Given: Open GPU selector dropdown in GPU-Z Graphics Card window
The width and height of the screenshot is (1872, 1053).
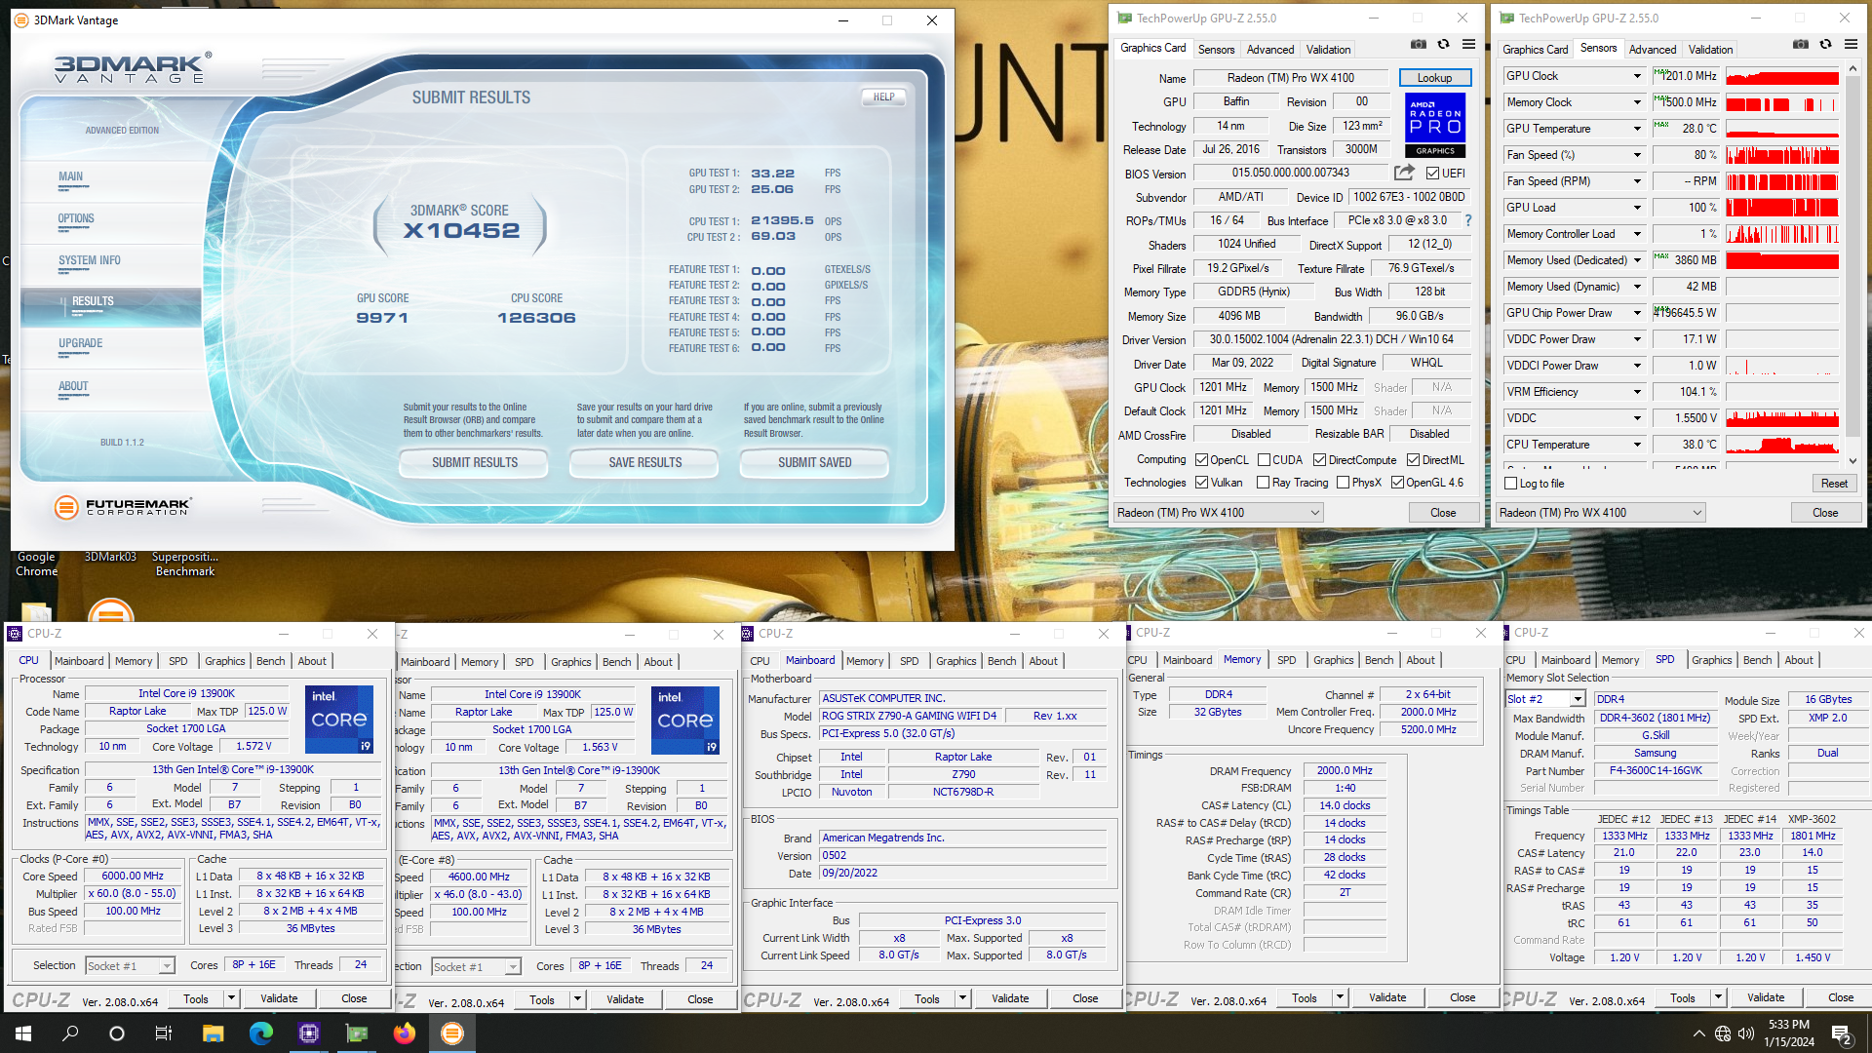Looking at the screenshot, I should [1218, 513].
